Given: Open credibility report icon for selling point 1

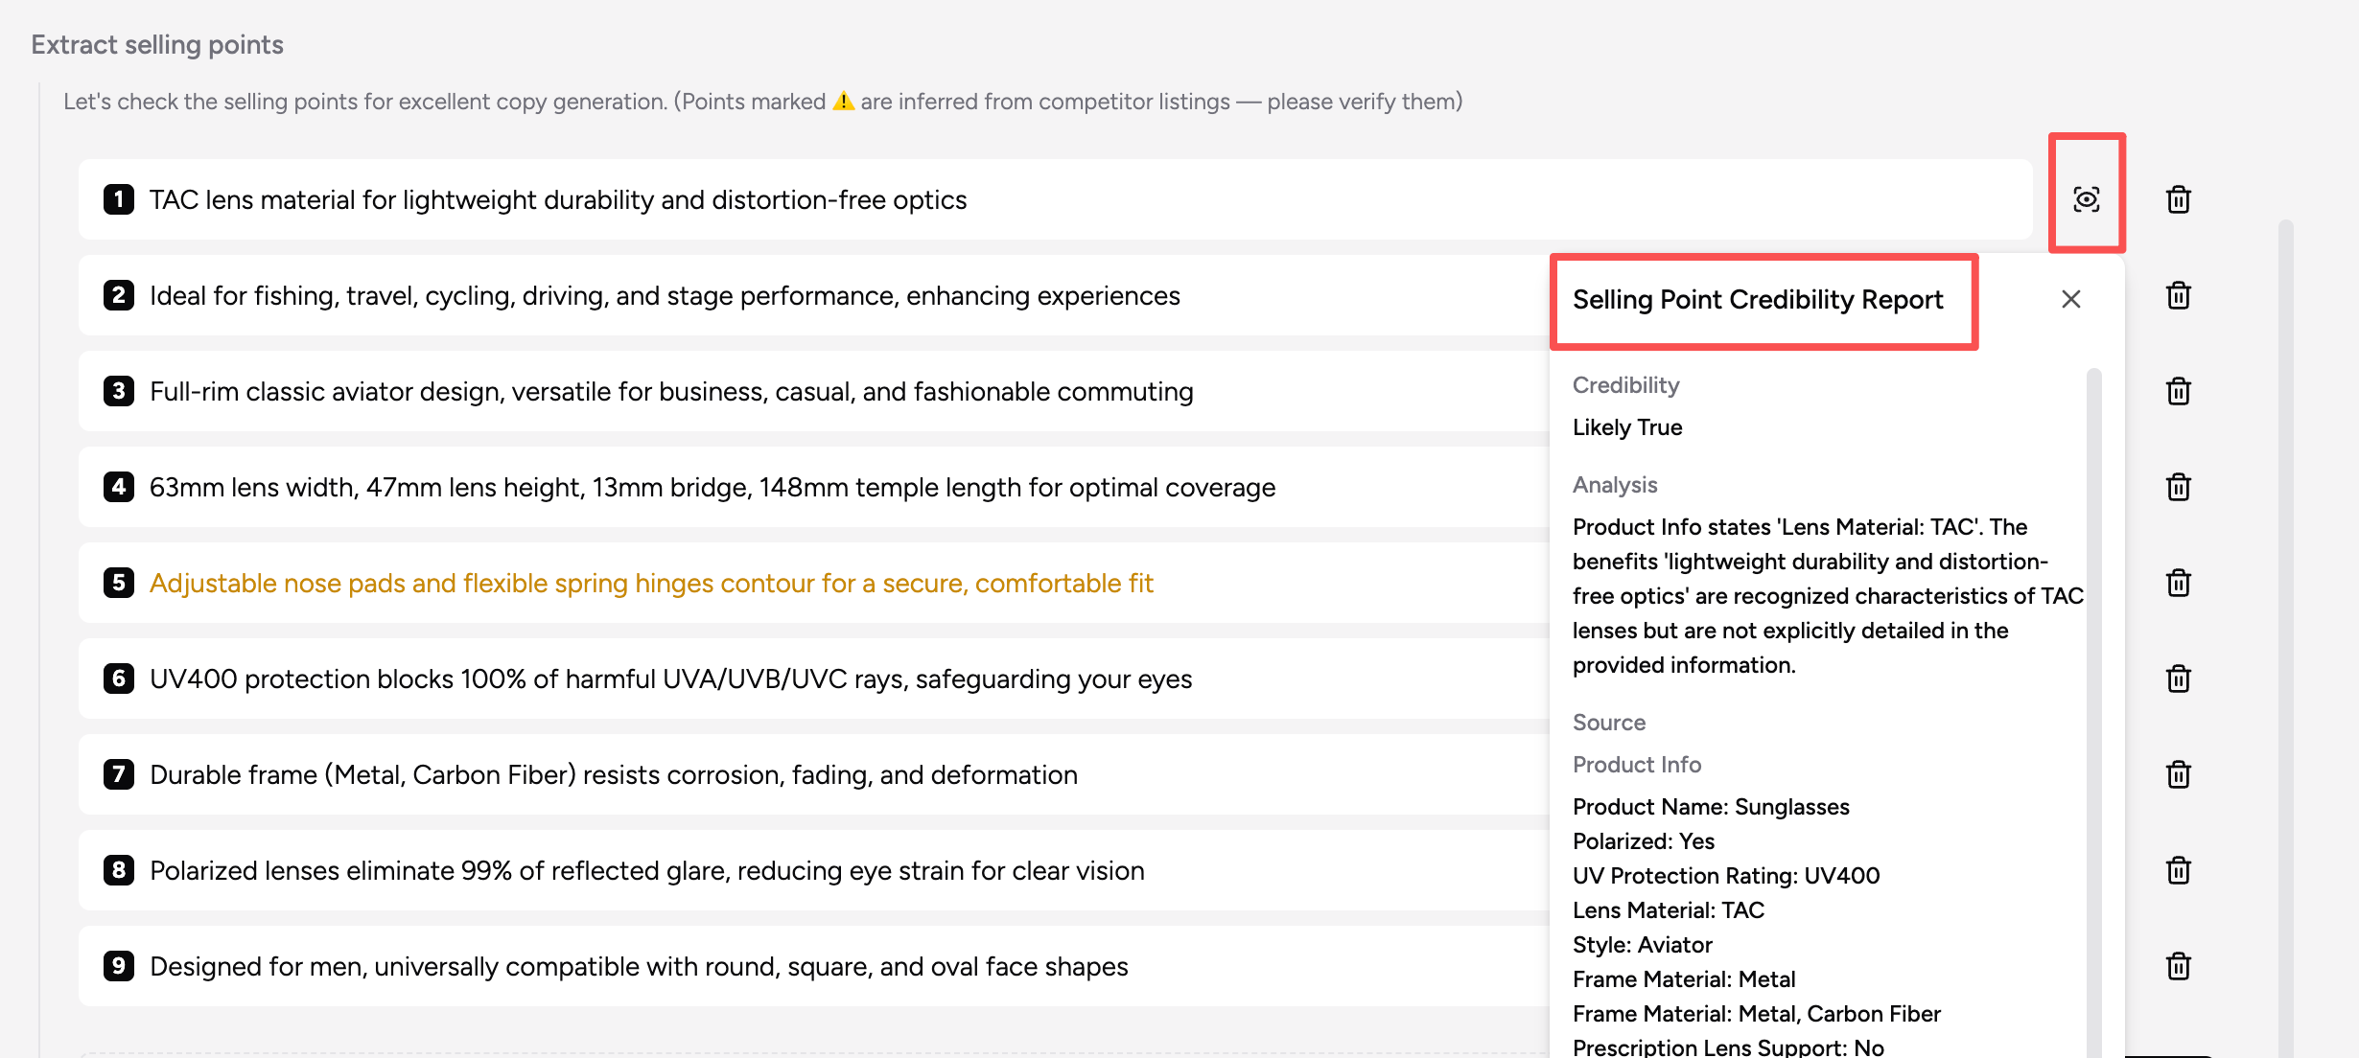Looking at the screenshot, I should click(2087, 199).
